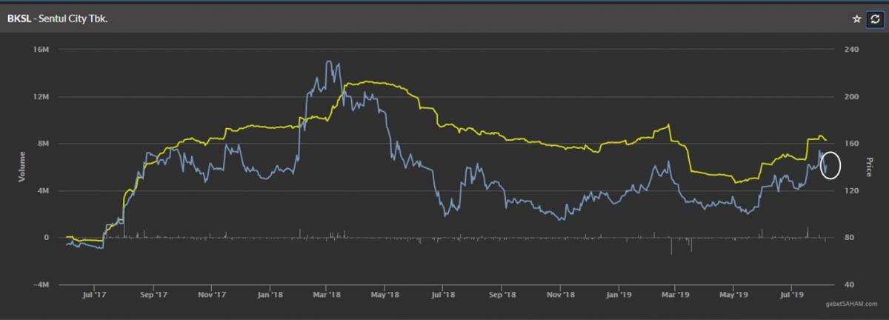Image resolution: width=889 pixels, height=320 pixels.
Task: Select the Sep '17 date axis label
Action: pos(153,296)
